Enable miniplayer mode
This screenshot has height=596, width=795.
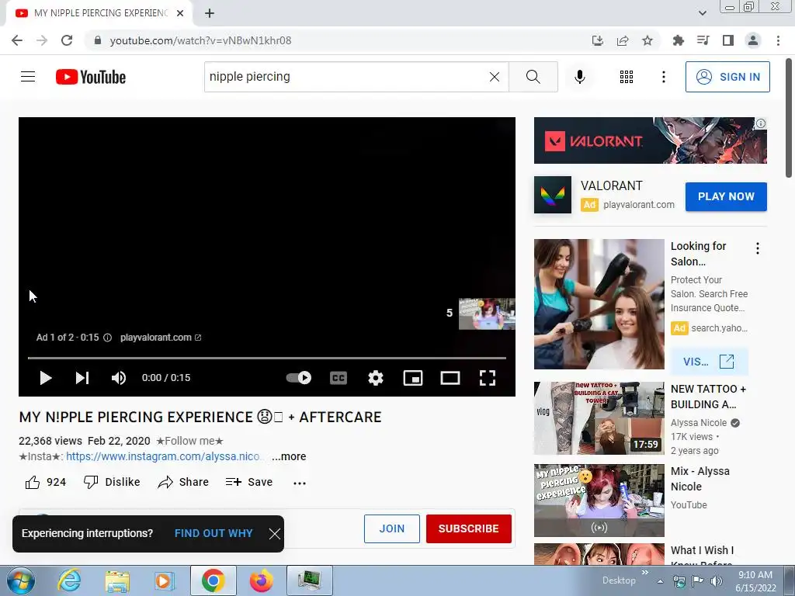(x=413, y=378)
